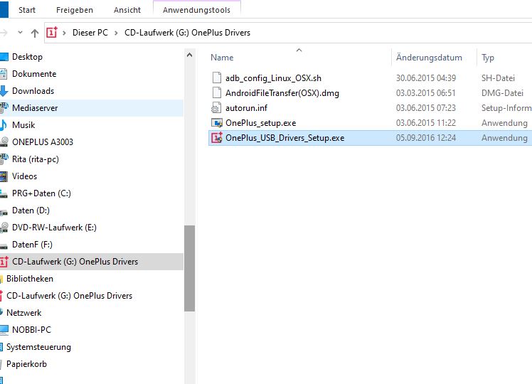This screenshot has height=384, width=532.
Task: Click DVD-RW-Laufwerk (E:) disc icon
Action: [x=4, y=228]
